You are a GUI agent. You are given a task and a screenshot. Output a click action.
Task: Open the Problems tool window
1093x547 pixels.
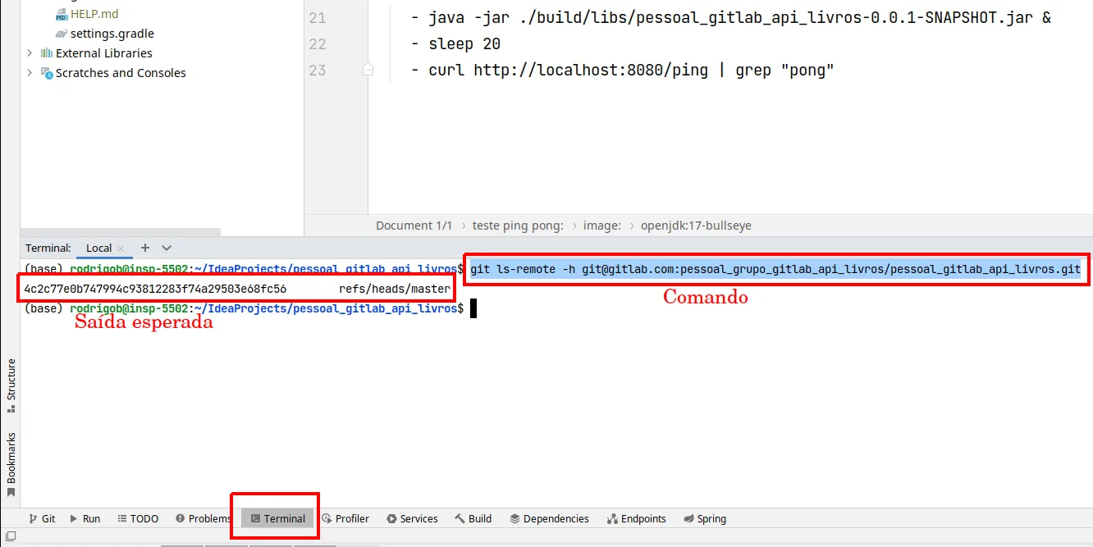coord(204,518)
